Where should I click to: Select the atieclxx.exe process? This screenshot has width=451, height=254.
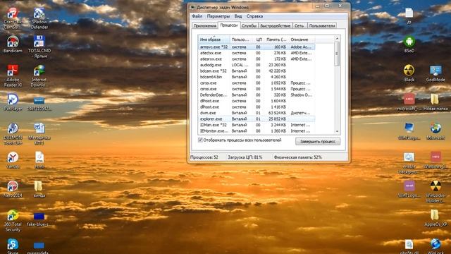click(257, 53)
